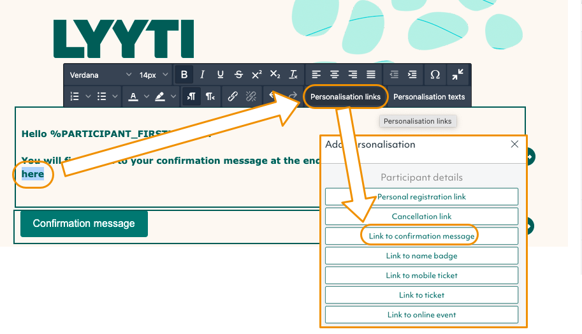Toggle bold formatting in the editor toolbar
The image size is (582, 334).
click(184, 75)
